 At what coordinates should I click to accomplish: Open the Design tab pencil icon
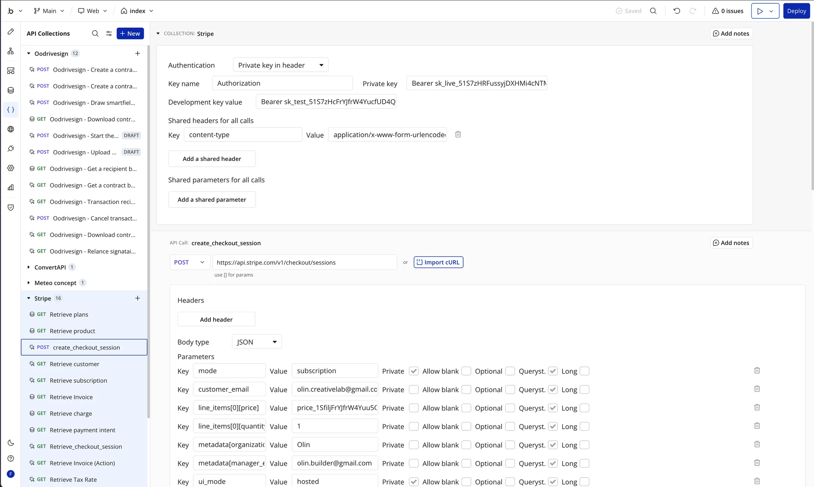(11, 32)
